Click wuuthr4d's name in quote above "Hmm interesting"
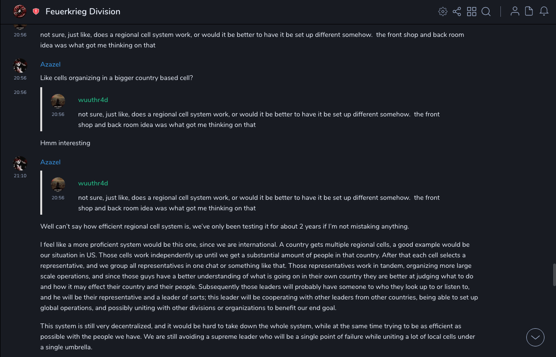This screenshot has width=556, height=357. 93,100
